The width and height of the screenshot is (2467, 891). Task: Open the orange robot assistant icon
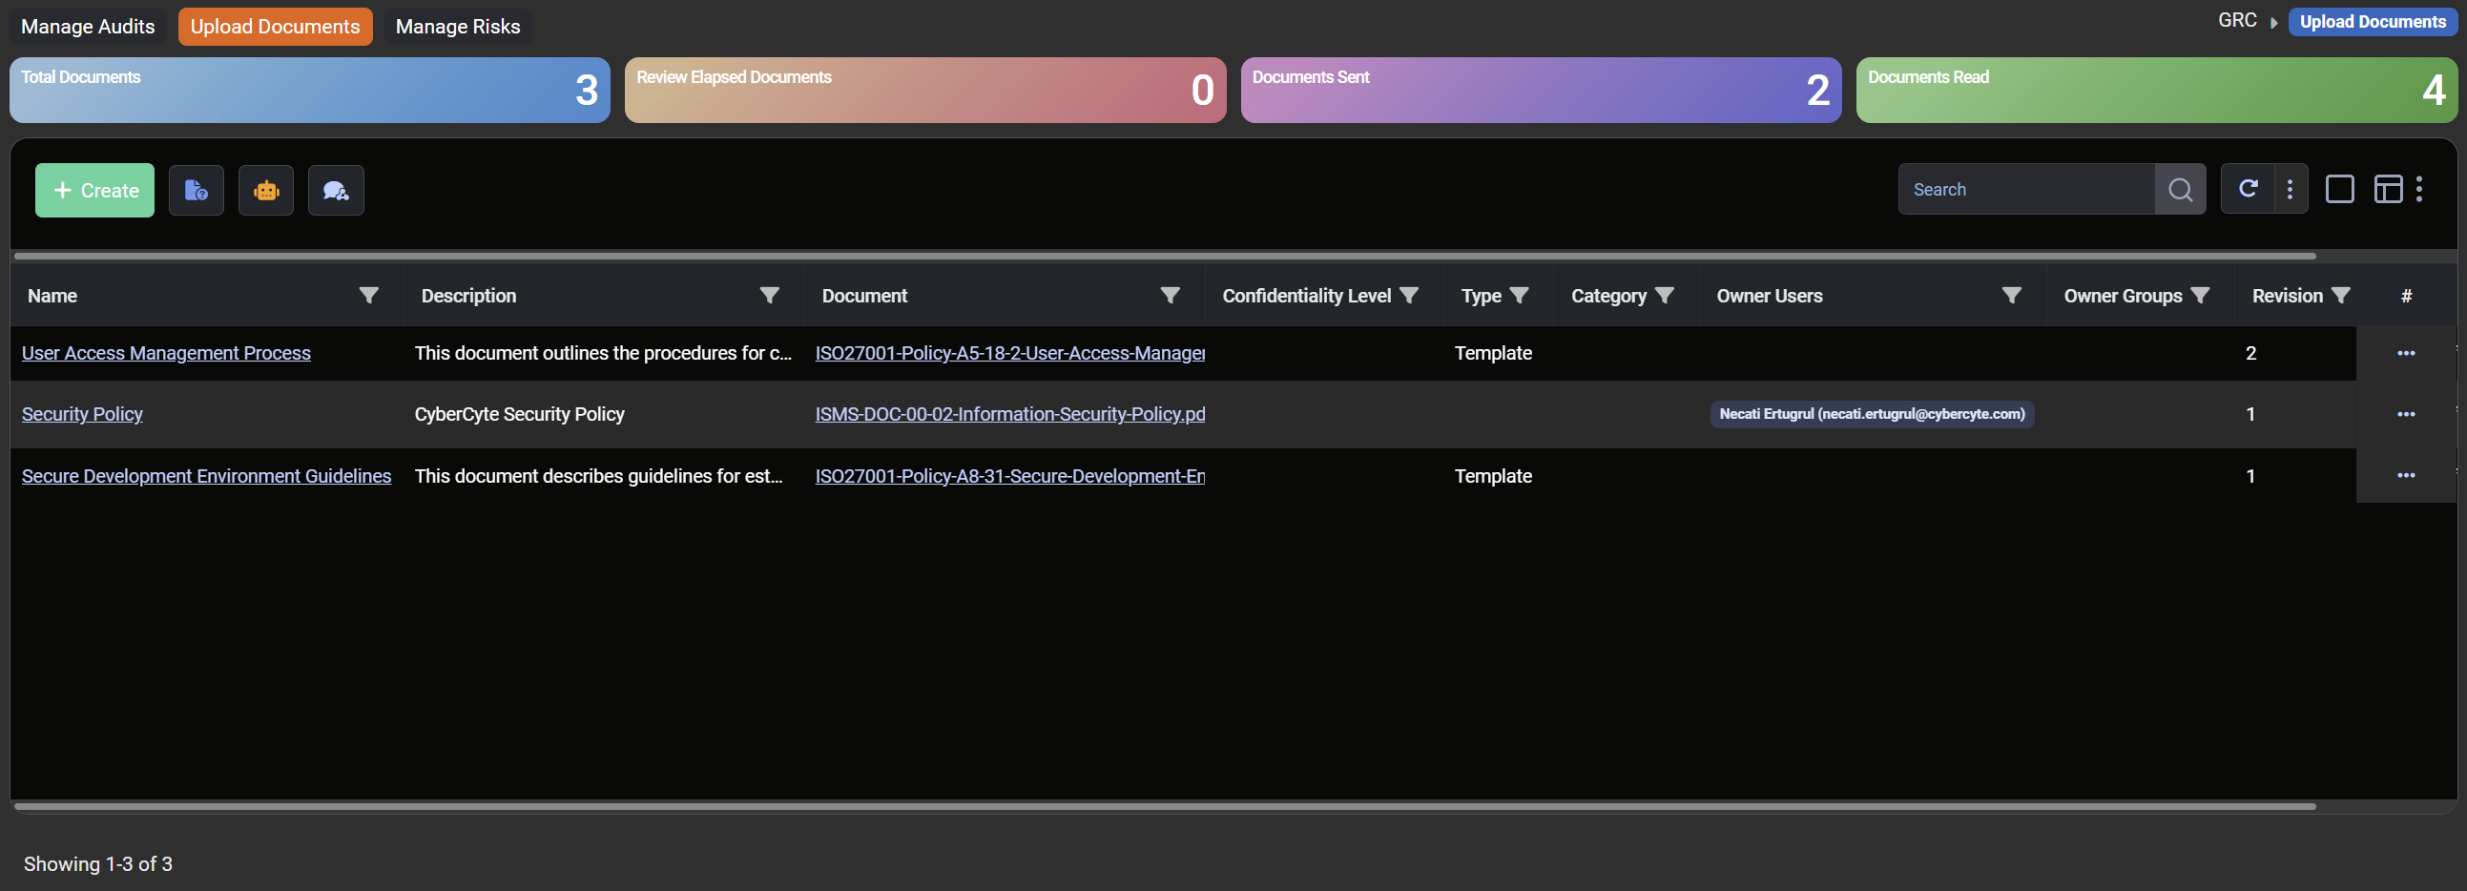click(x=266, y=190)
